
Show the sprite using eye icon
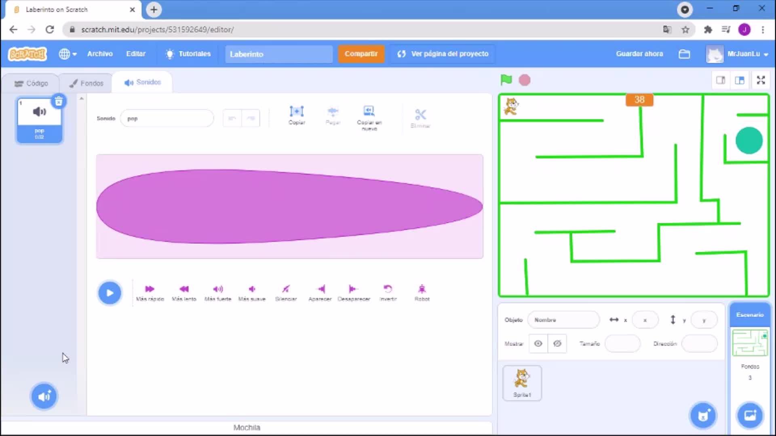pos(538,344)
